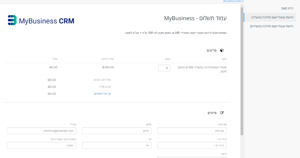300x158 pixels.
Task: Click the quantity box showing 0
Action: [164, 68]
